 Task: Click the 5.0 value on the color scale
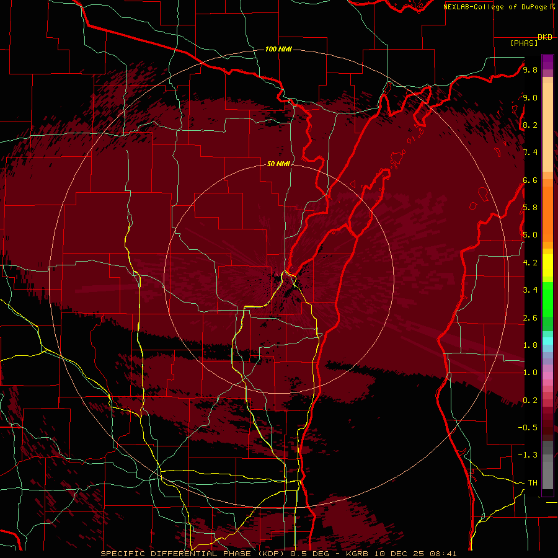click(530, 235)
